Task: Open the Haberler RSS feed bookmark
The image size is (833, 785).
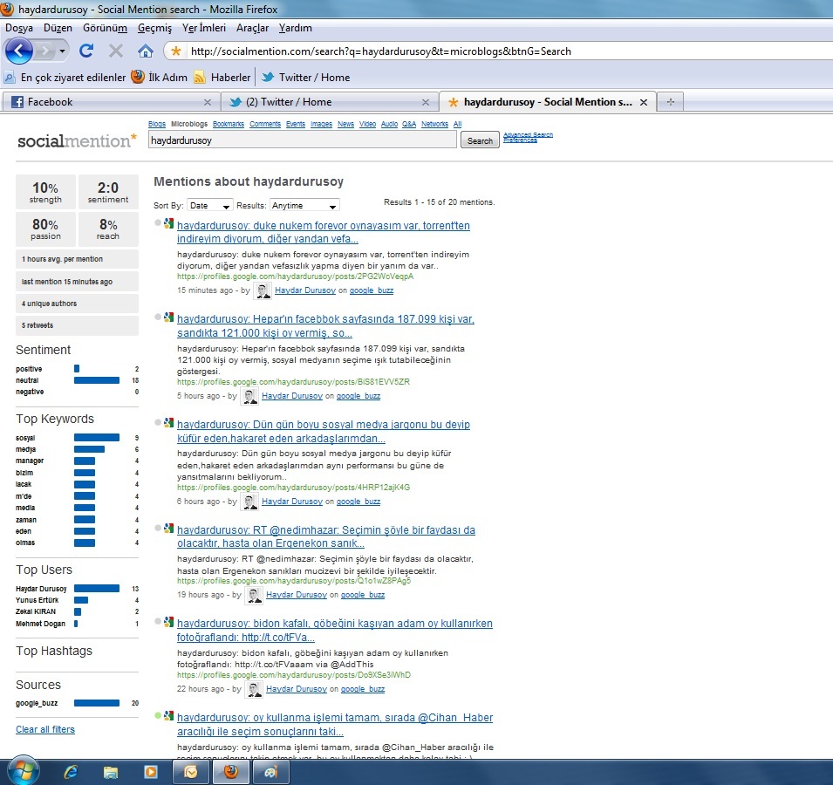Action: tap(222, 78)
